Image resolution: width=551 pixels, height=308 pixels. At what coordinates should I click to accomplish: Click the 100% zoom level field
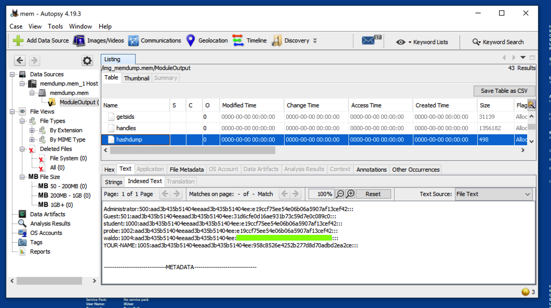click(x=321, y=194)
